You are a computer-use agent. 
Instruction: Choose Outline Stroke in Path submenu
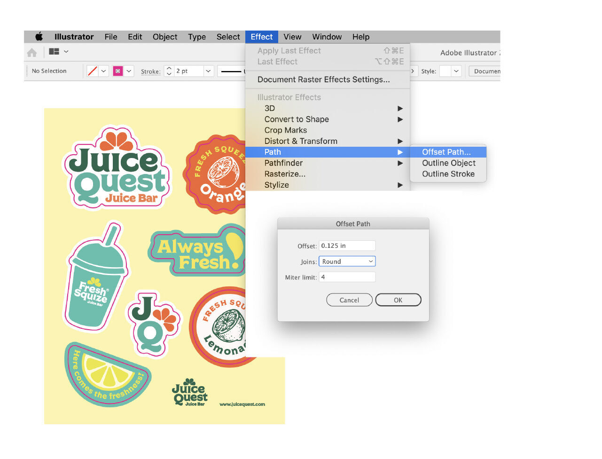pyautogui.click(x=448, y=174)
